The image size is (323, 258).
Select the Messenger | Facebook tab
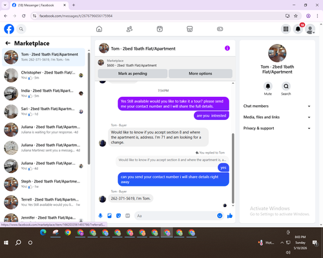(39, 5)
